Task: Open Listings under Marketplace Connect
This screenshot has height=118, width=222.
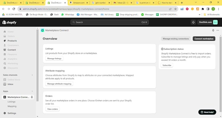Action: [x=11, y=101]
